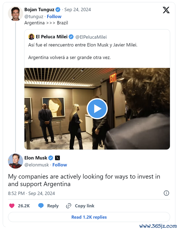Click the @ElPelucaMilei handle
This screenshot has width=179, height=231.
(91, 37)
